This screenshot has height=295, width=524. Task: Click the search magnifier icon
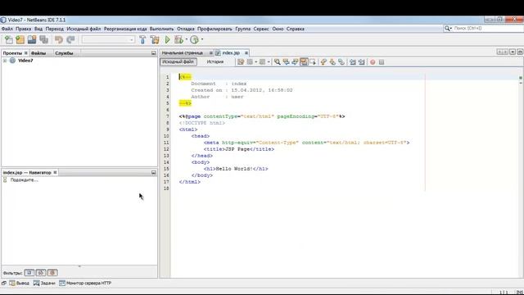447,29
